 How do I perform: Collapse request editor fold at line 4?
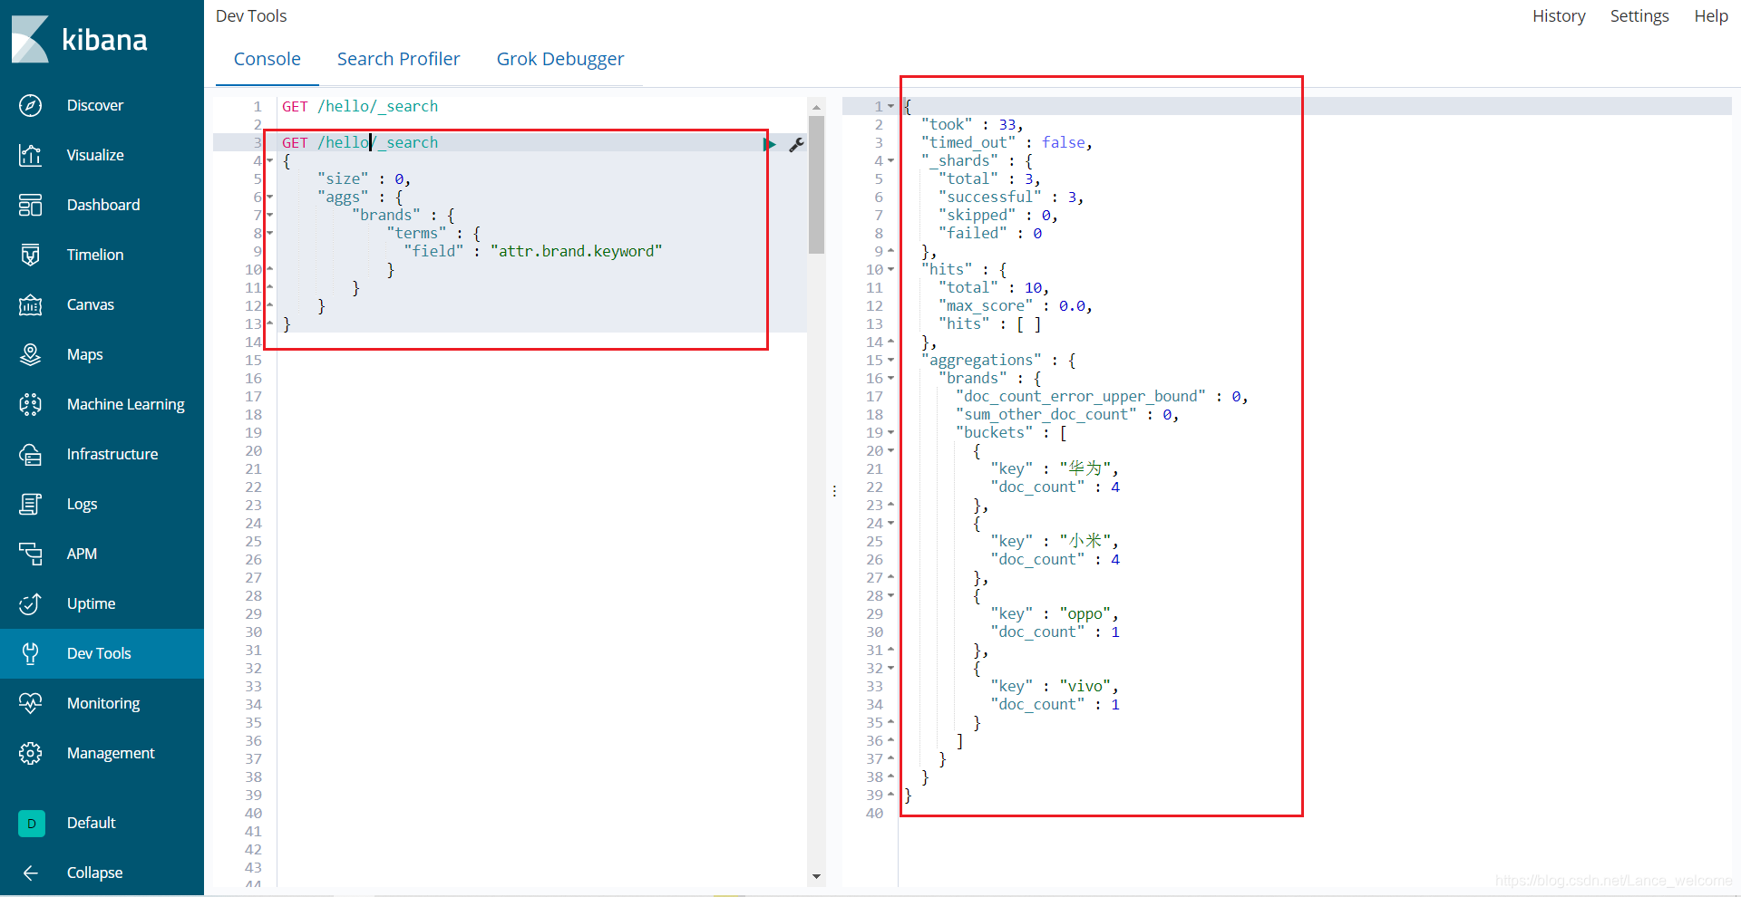pyautogui.click(x=269, y=161)
